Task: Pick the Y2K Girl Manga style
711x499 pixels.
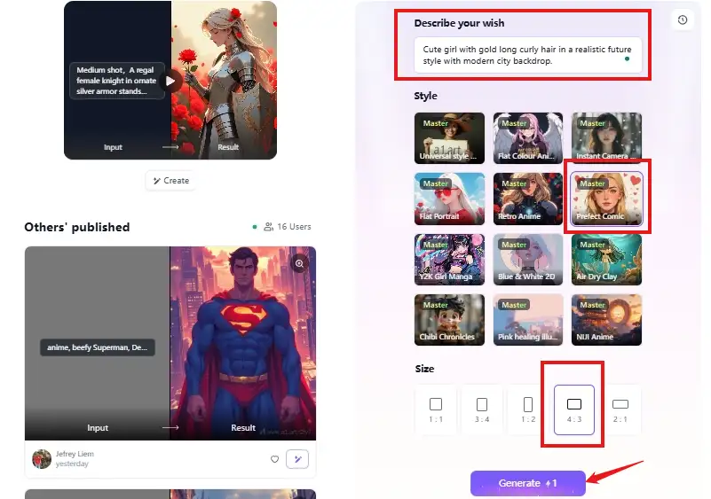Action: click(449, 260)
